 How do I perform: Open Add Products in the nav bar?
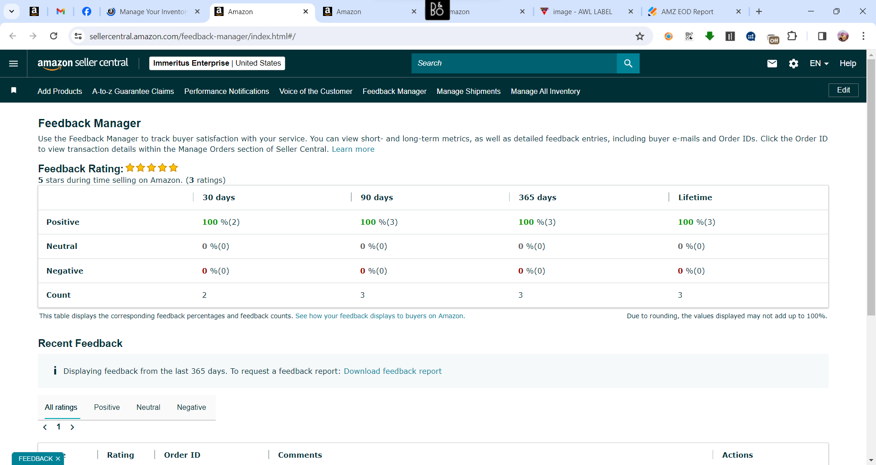pos(60,91)
